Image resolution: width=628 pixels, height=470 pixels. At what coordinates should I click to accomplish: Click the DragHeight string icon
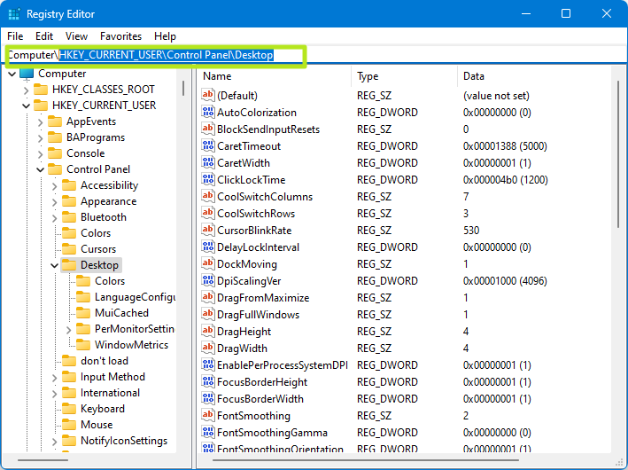pos(208,331)
